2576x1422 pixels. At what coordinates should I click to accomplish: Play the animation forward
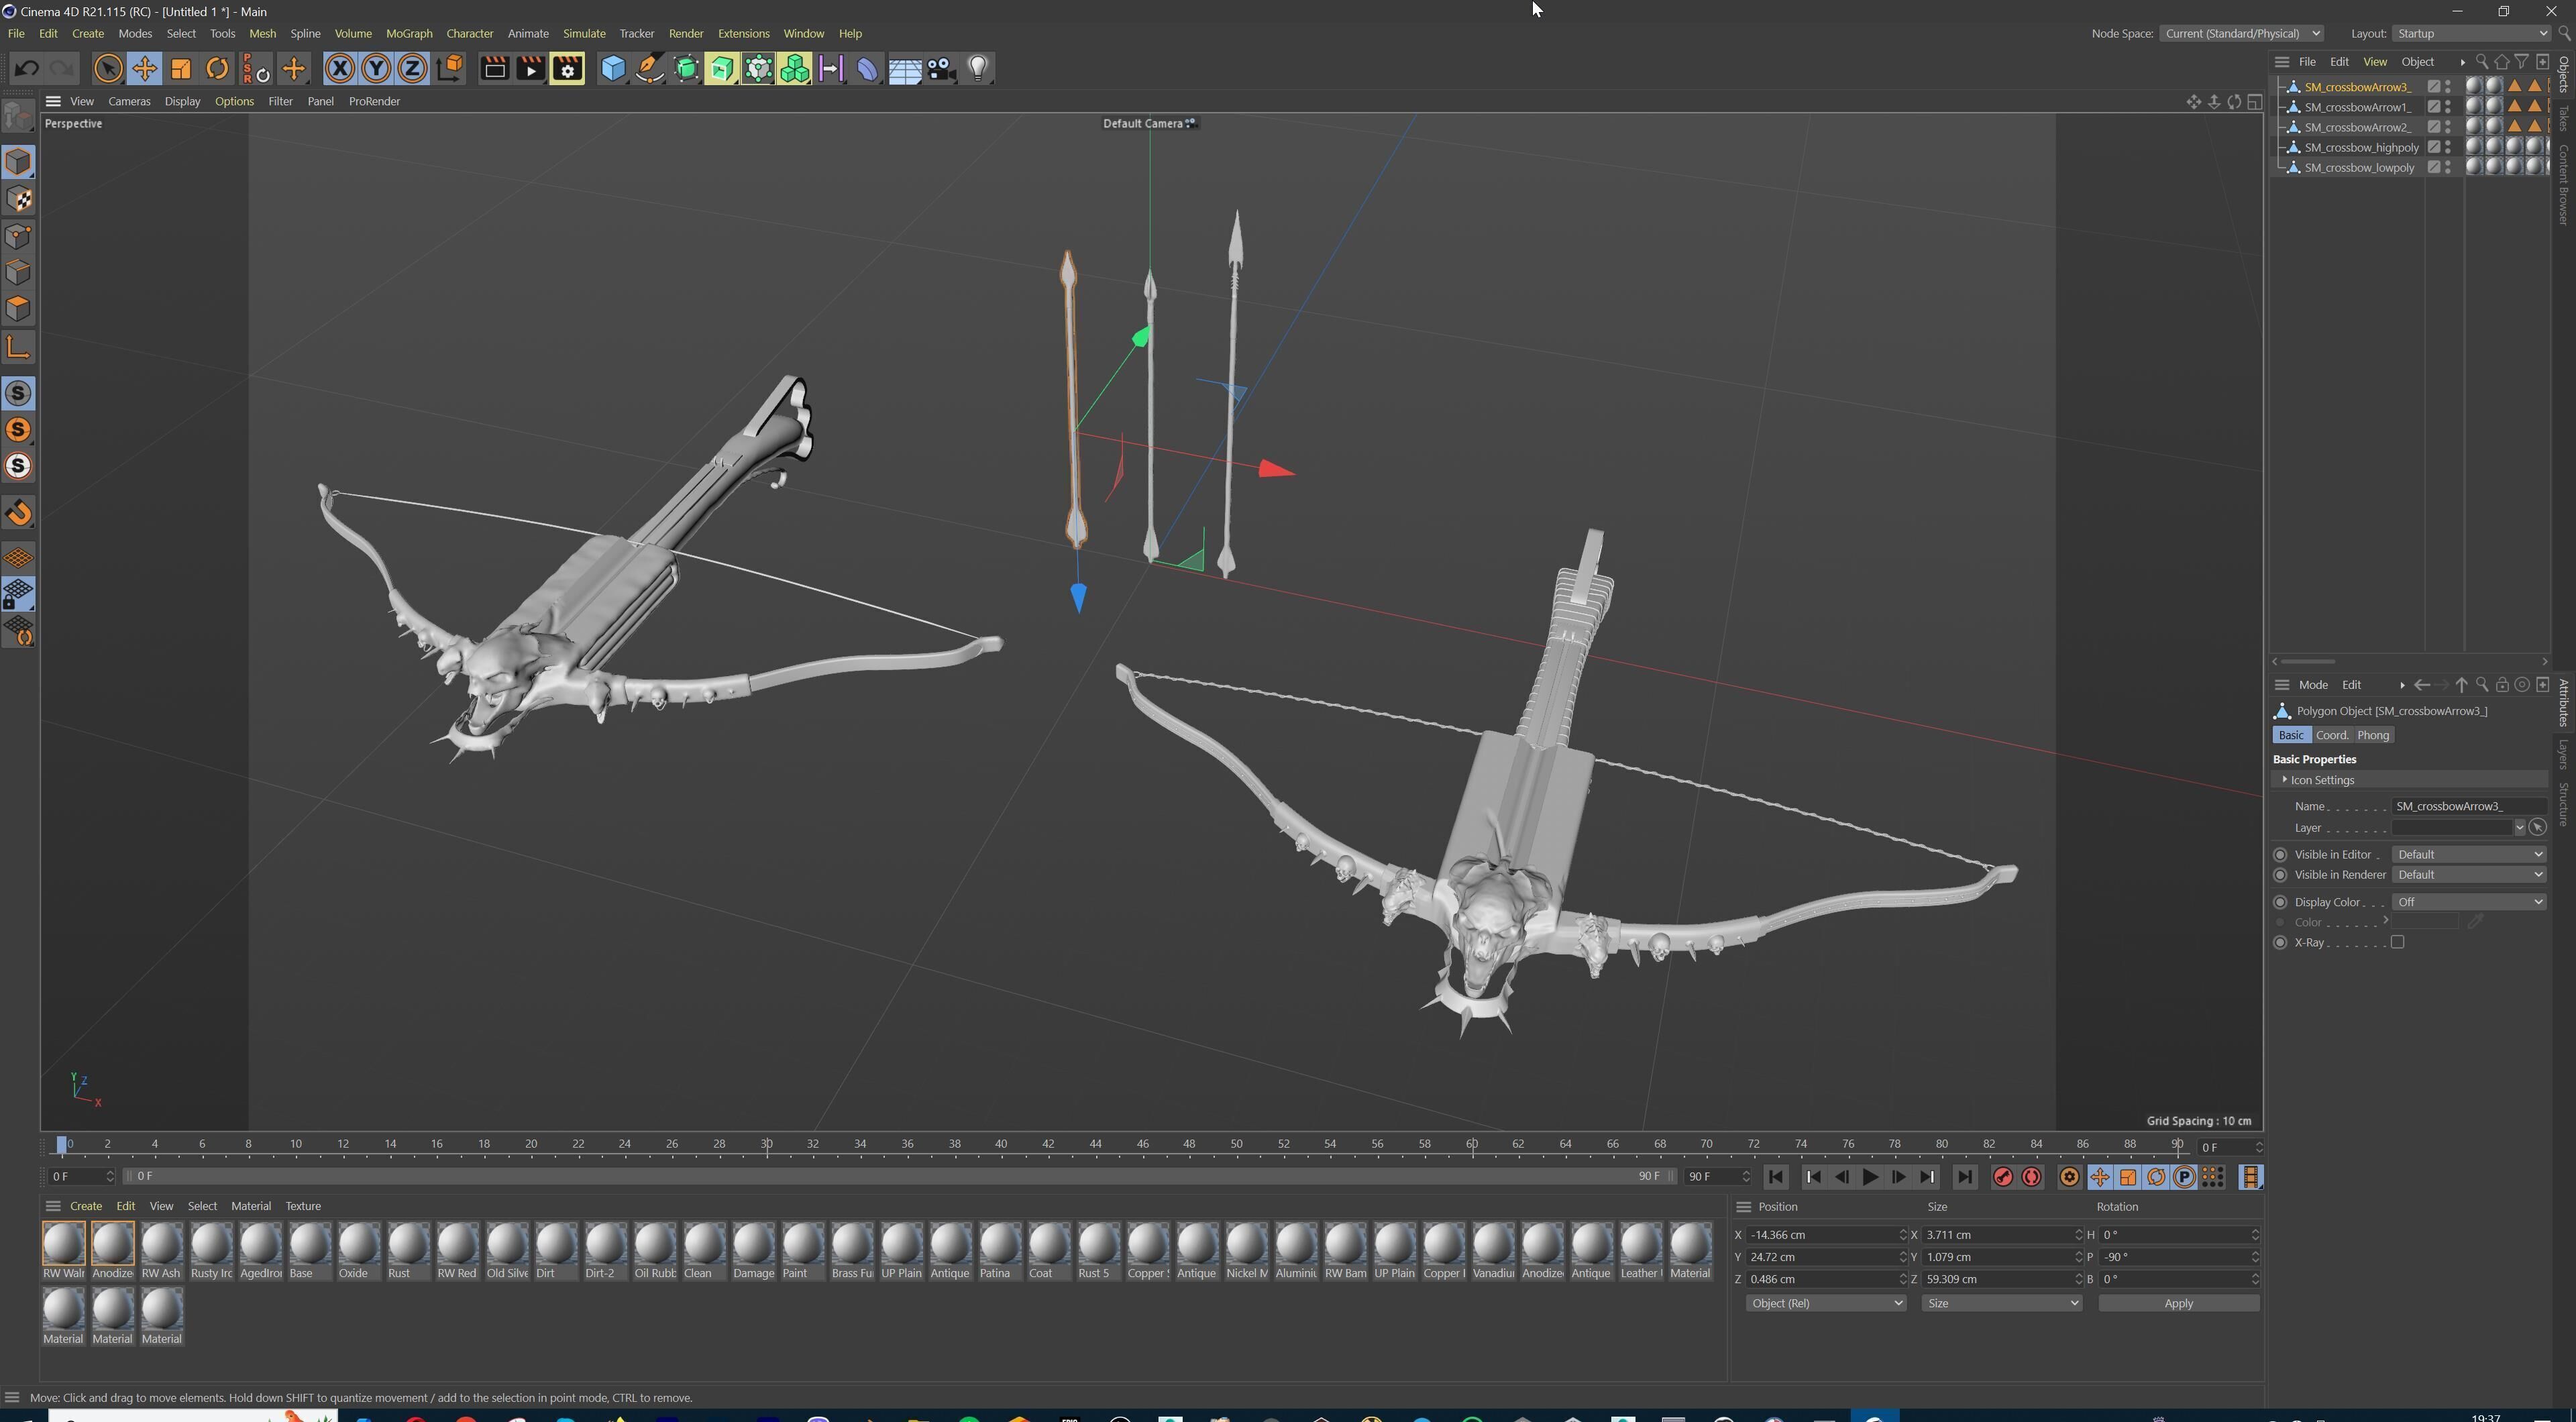tap(1869, 1177)
